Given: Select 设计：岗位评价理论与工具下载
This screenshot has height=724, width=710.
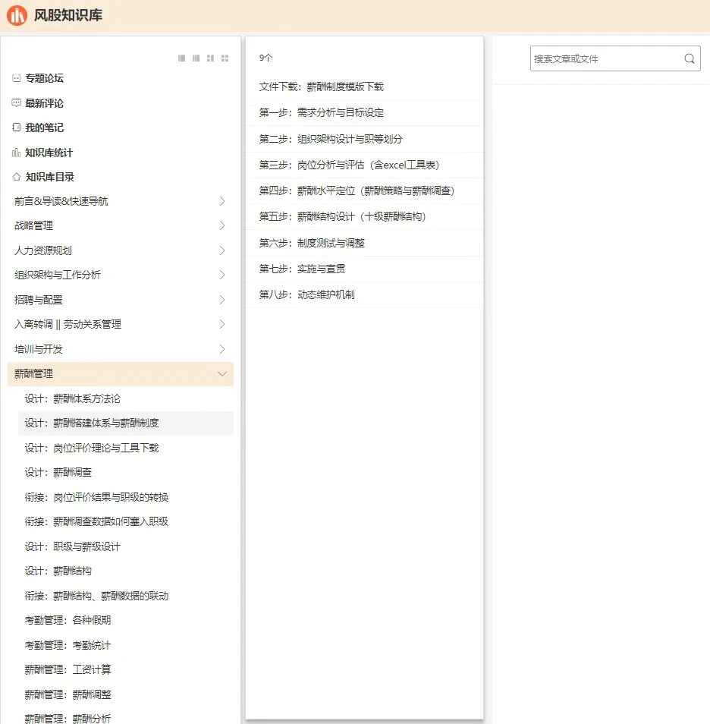Looking at the screenshot, I should 91,448.
